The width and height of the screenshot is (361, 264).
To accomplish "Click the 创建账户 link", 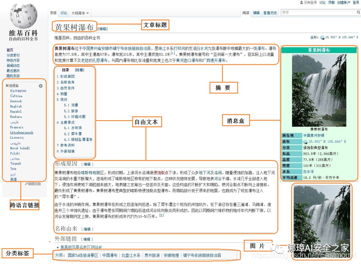I will tap(344, 2).
